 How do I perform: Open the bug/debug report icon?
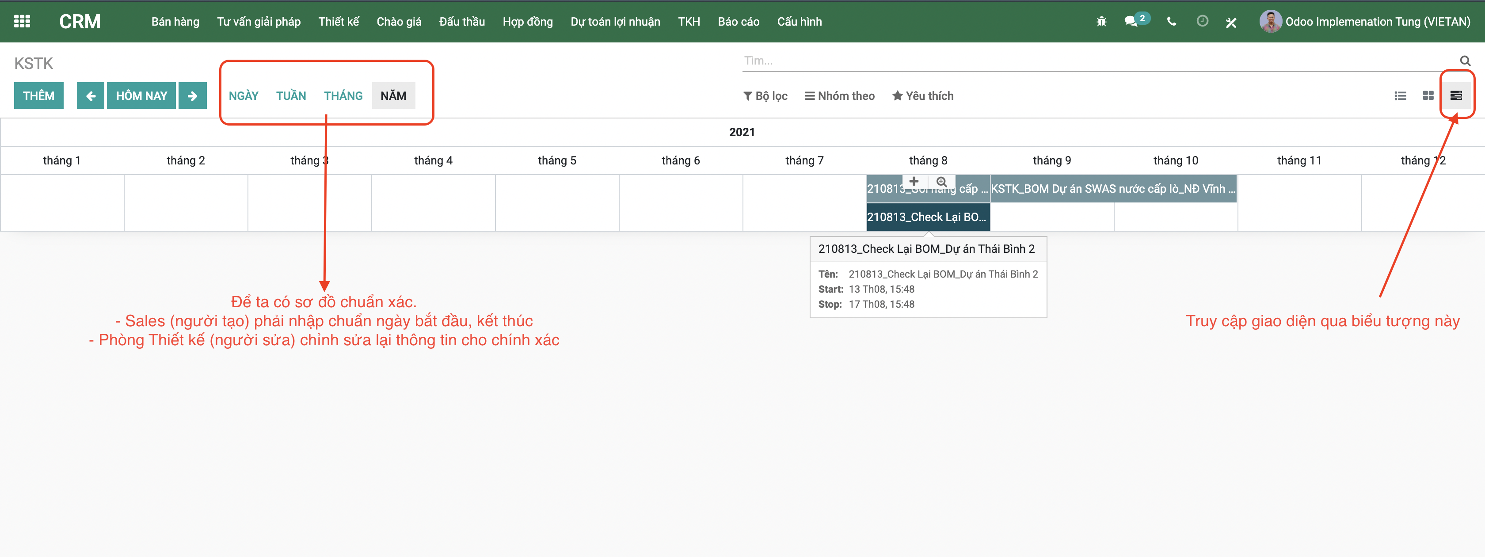pyautogui.click(x=1101, y=21)
